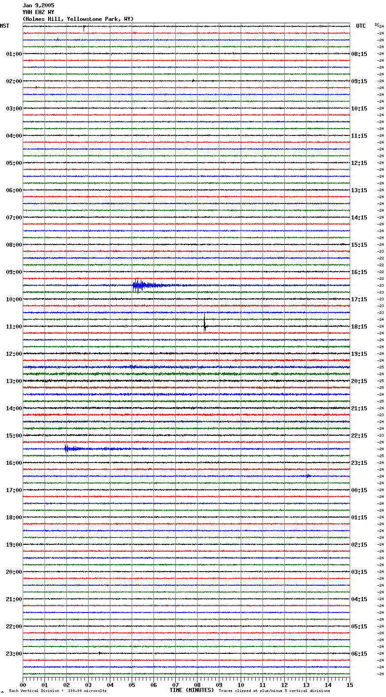Select the 09:00 MST time label
386x697 pixels.
[14, 272]
